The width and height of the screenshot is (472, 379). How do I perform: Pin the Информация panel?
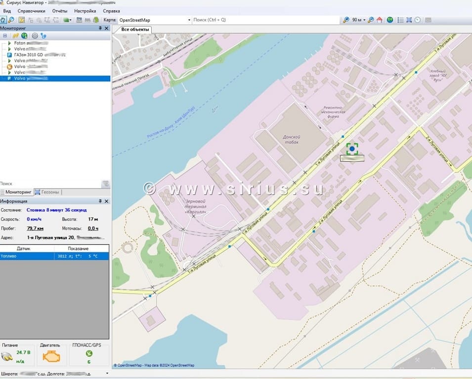click(x=100, y=201)
